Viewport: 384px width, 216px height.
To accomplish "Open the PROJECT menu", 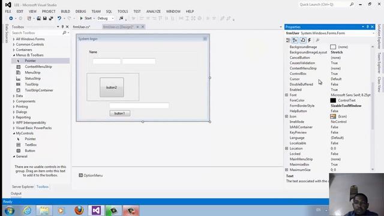I will click(49, 11).
